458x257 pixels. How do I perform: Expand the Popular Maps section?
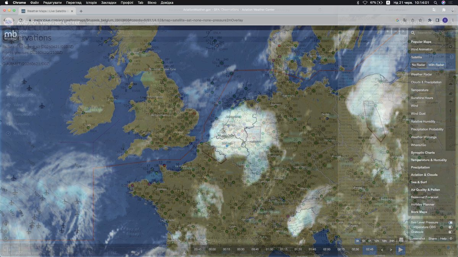(x=421, y=42)
